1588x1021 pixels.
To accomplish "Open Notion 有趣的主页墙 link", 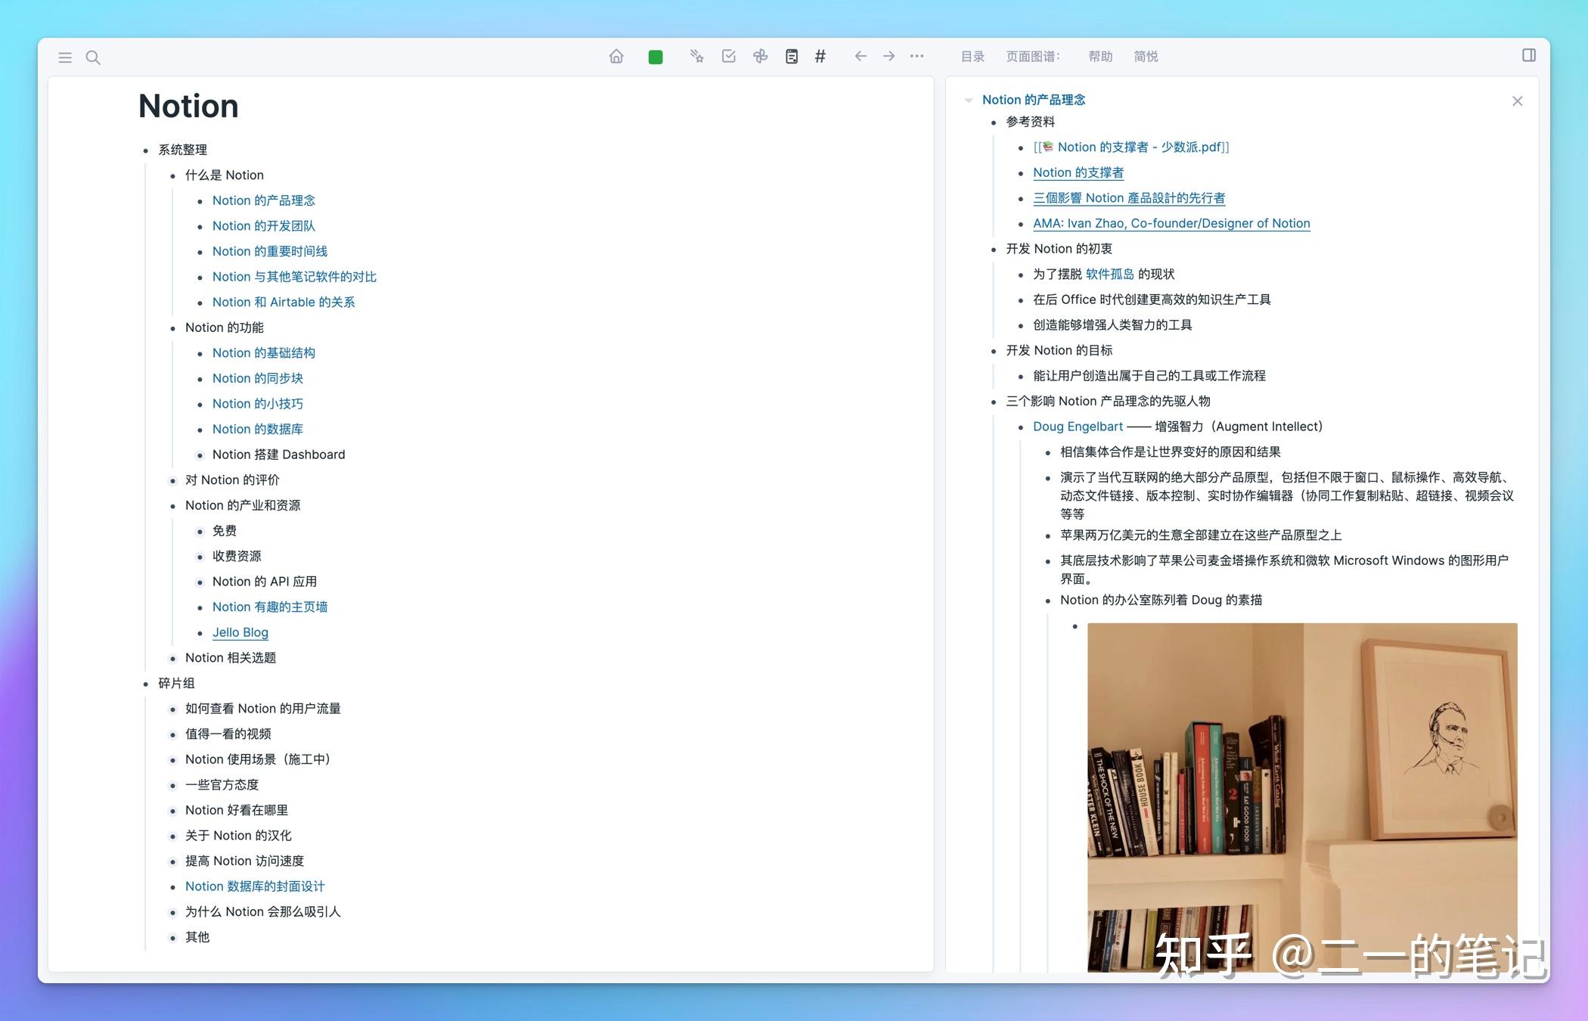I will [269, 607].
